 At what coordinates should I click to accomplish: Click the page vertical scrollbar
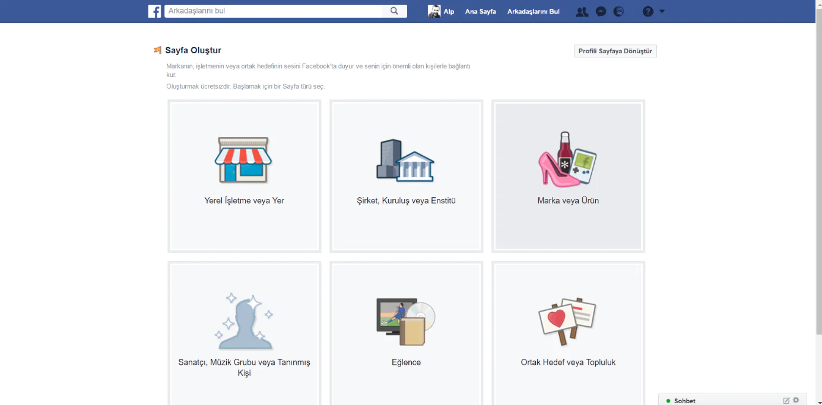click(819, 172)
